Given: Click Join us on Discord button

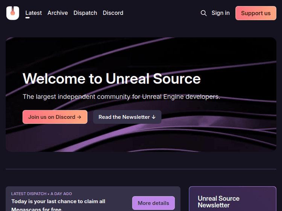Looking at the screenshot, I should (x=55, y=117).
